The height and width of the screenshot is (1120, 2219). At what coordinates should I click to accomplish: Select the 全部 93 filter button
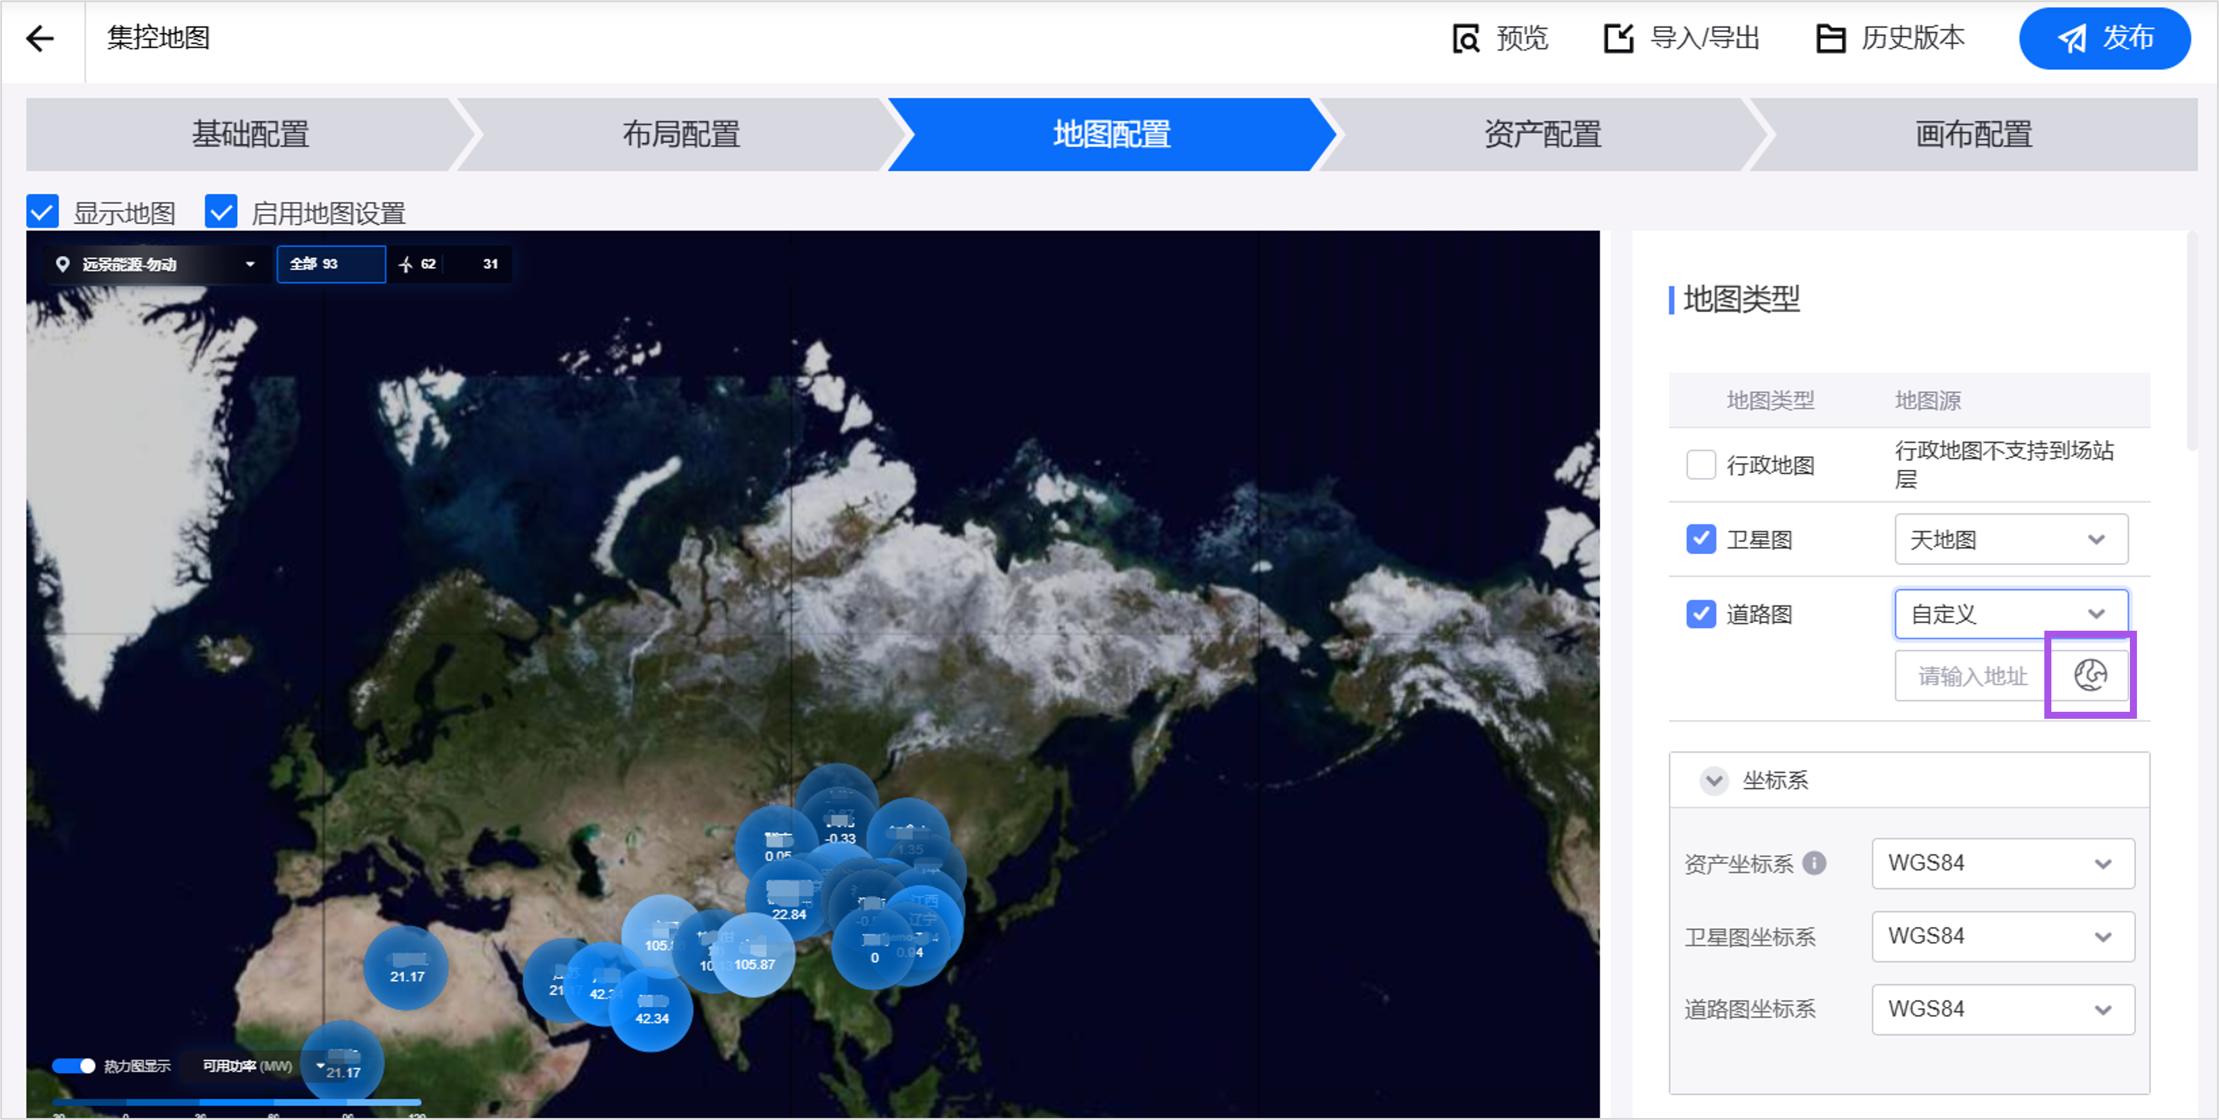(x=331, y=264)
